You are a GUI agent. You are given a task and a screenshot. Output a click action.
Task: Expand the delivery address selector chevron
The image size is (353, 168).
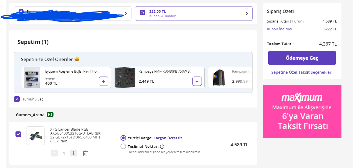tap(126, 14)
